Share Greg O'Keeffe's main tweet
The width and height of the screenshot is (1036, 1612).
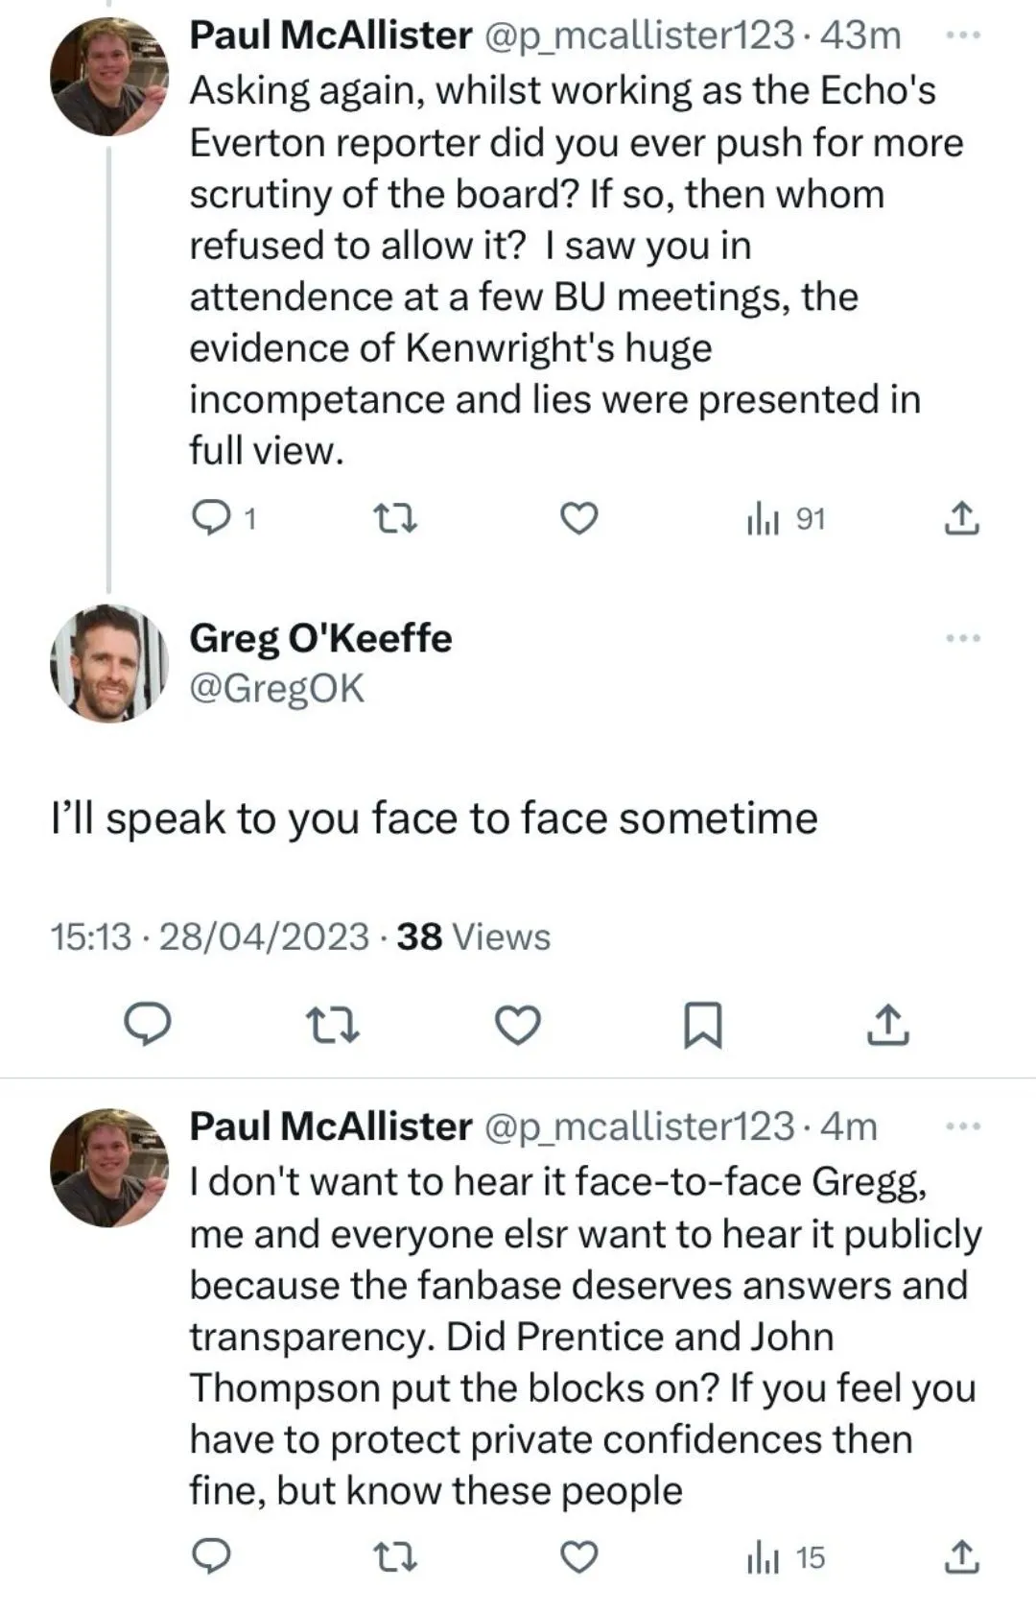coord(888,1025)
